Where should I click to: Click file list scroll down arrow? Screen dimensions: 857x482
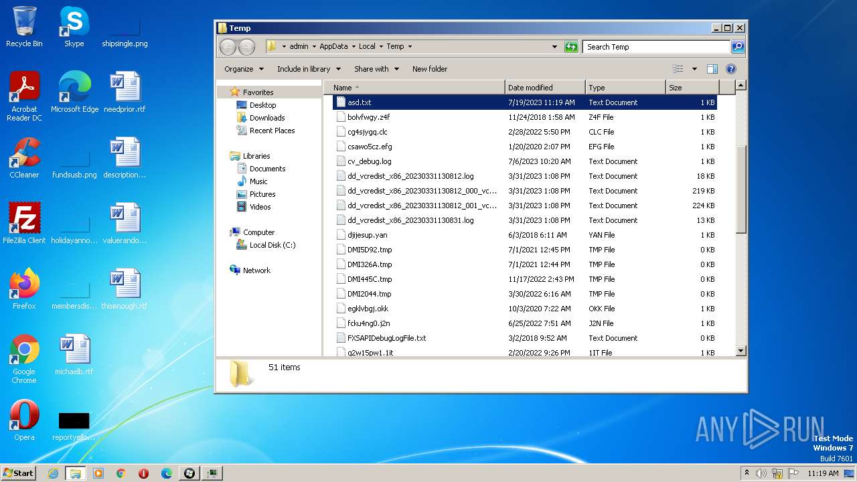pyautogui.click(x=741, y=351)
